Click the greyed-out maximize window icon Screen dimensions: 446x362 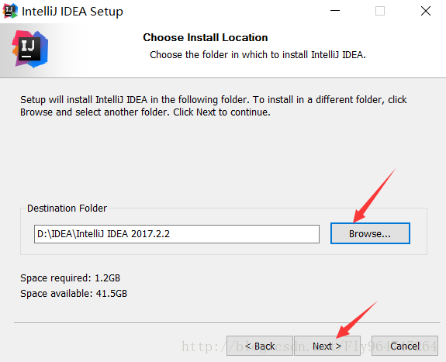click(380, 11)
